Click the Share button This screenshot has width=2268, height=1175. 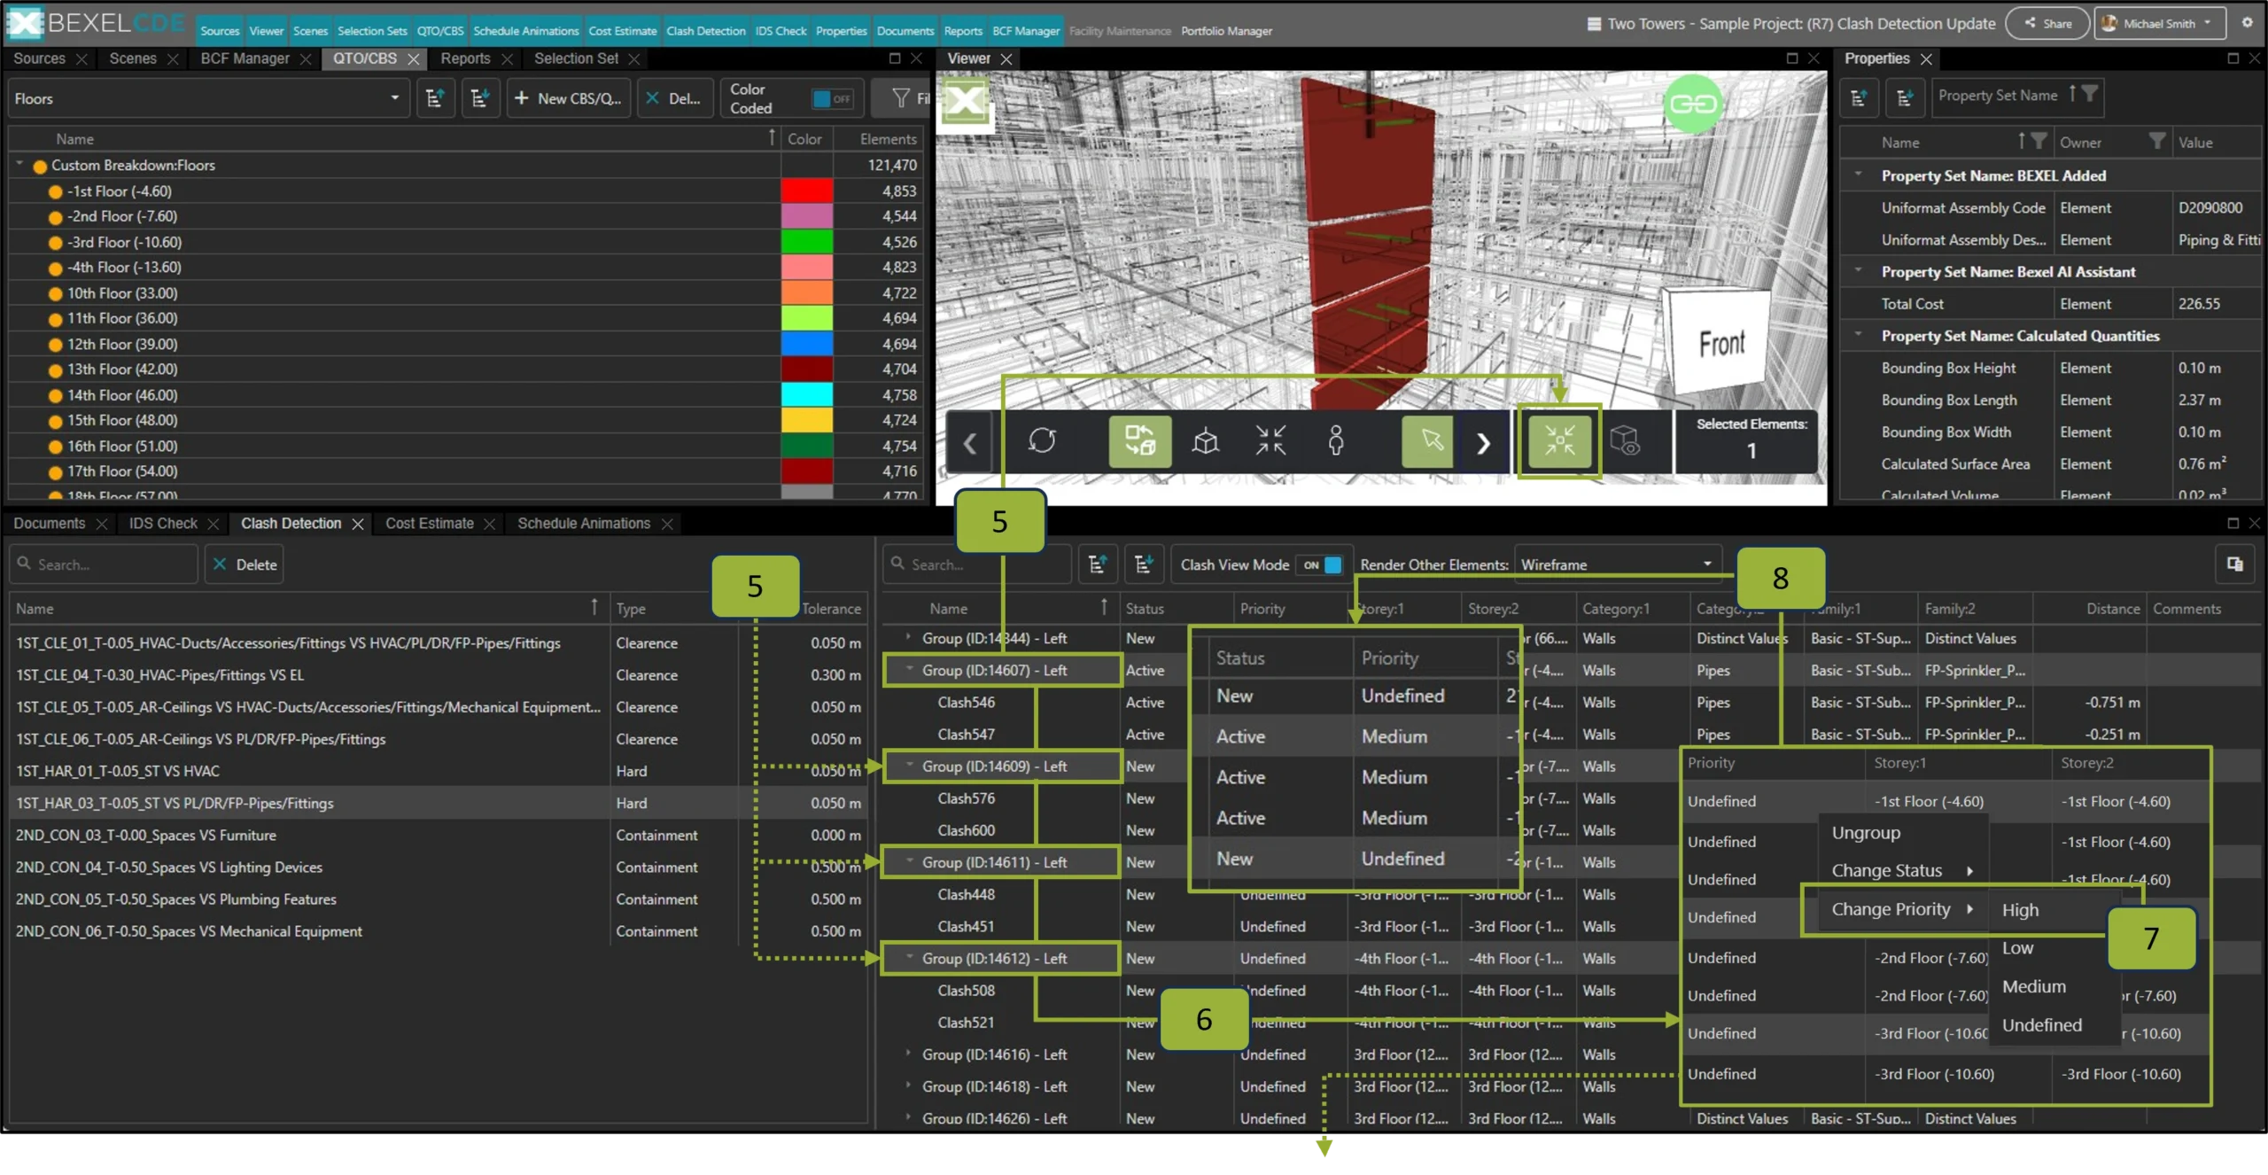pos(2047,23)
